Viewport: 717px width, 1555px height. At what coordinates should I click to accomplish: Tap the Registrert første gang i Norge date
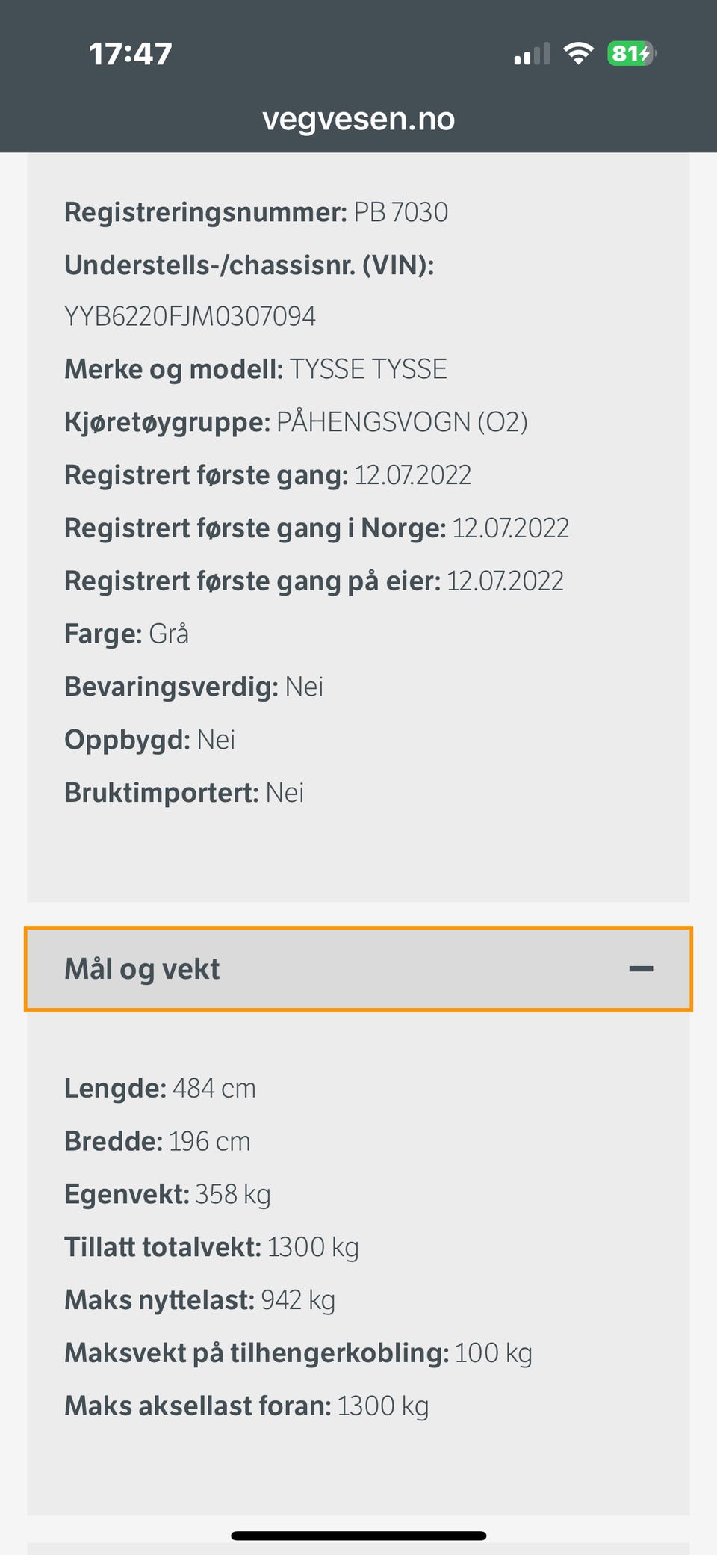coord(510,528)
